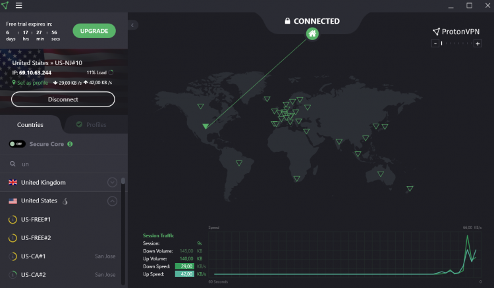
Task: Click Set as profile link
Action: coord(30,83)
